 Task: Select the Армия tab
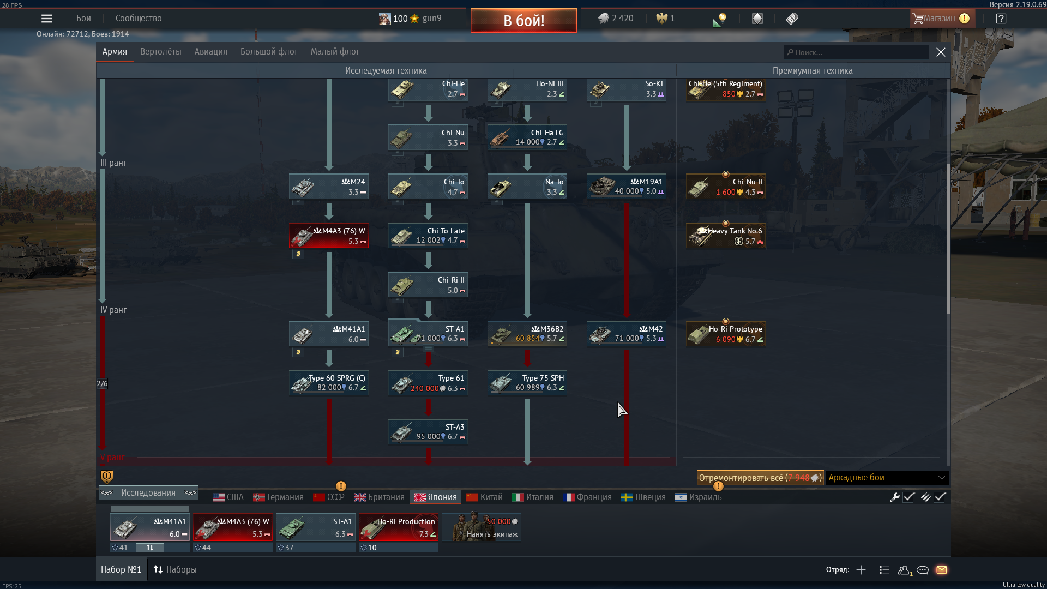tap(115, 52)
